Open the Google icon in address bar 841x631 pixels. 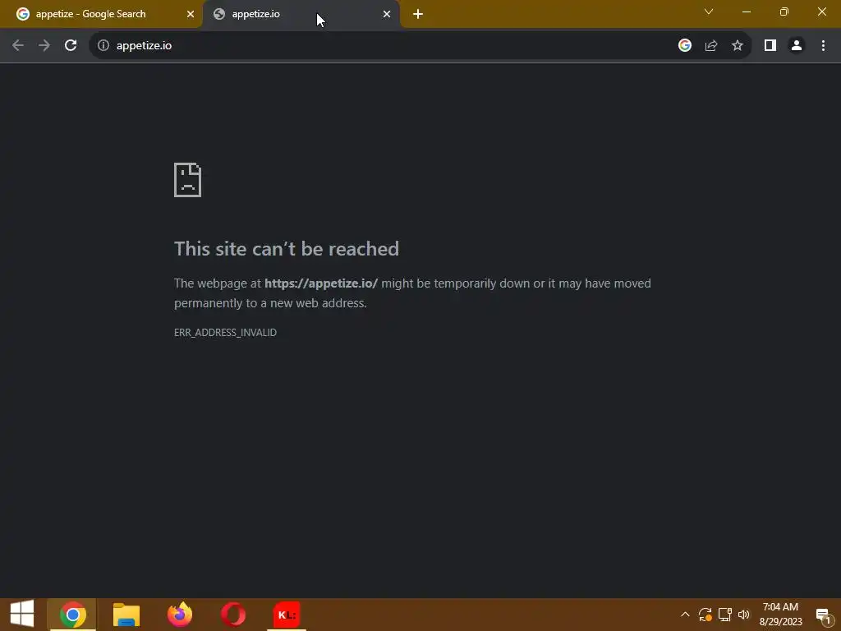685,46
